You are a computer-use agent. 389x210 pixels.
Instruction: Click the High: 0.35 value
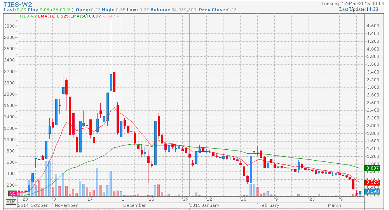click(113, 10)
